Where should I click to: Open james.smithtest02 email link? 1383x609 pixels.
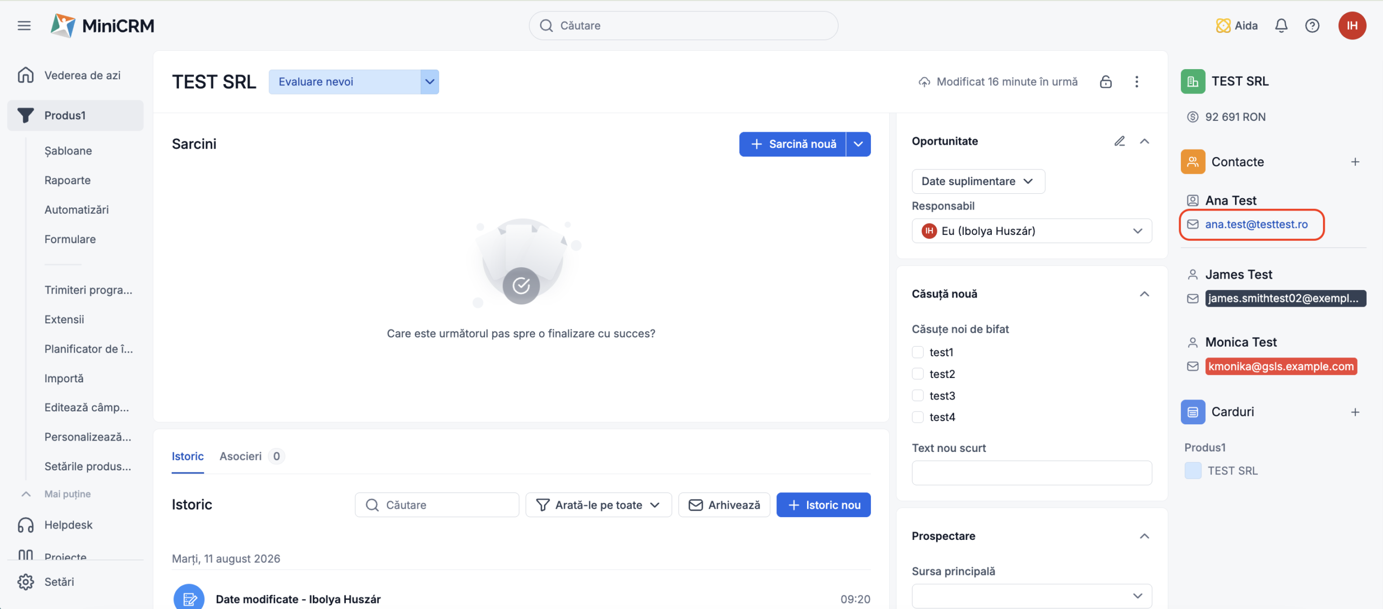point(1285,299)
